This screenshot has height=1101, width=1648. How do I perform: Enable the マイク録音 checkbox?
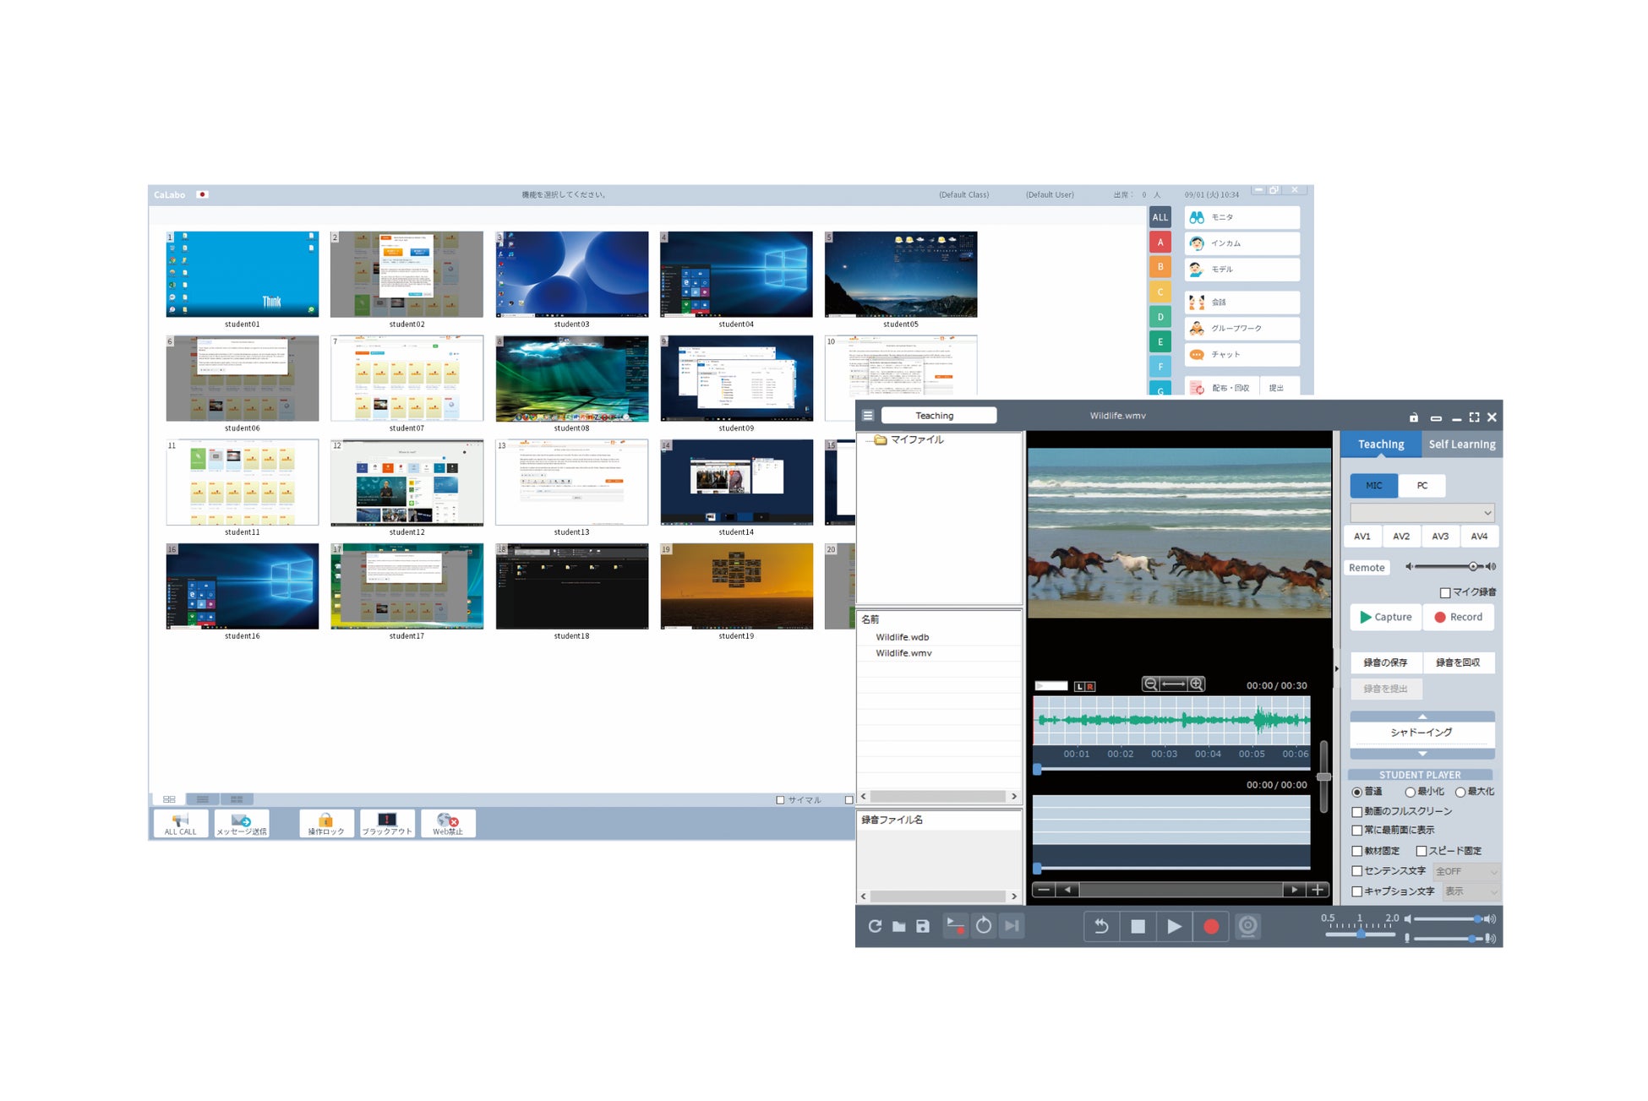1445,592
